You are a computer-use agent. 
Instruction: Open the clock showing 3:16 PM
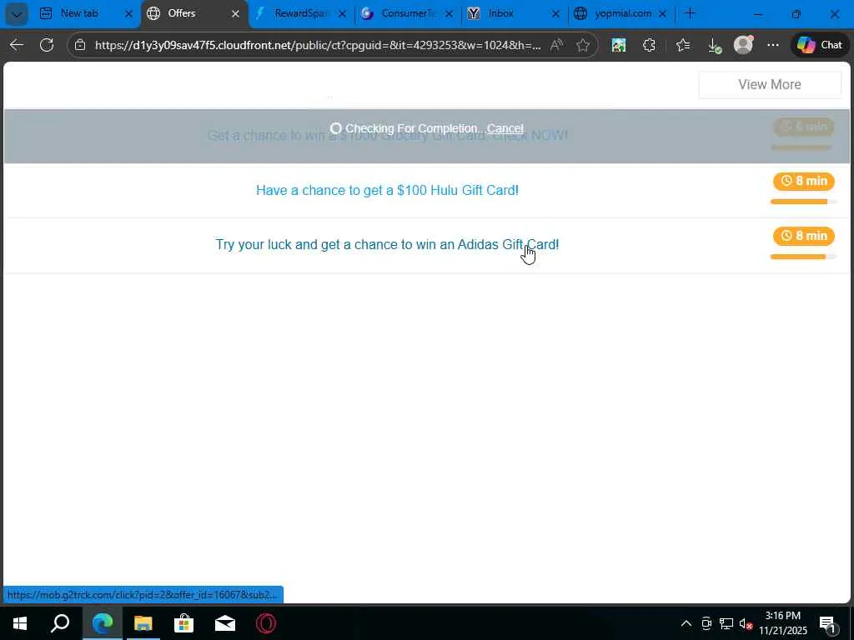[x=782, y=623]
